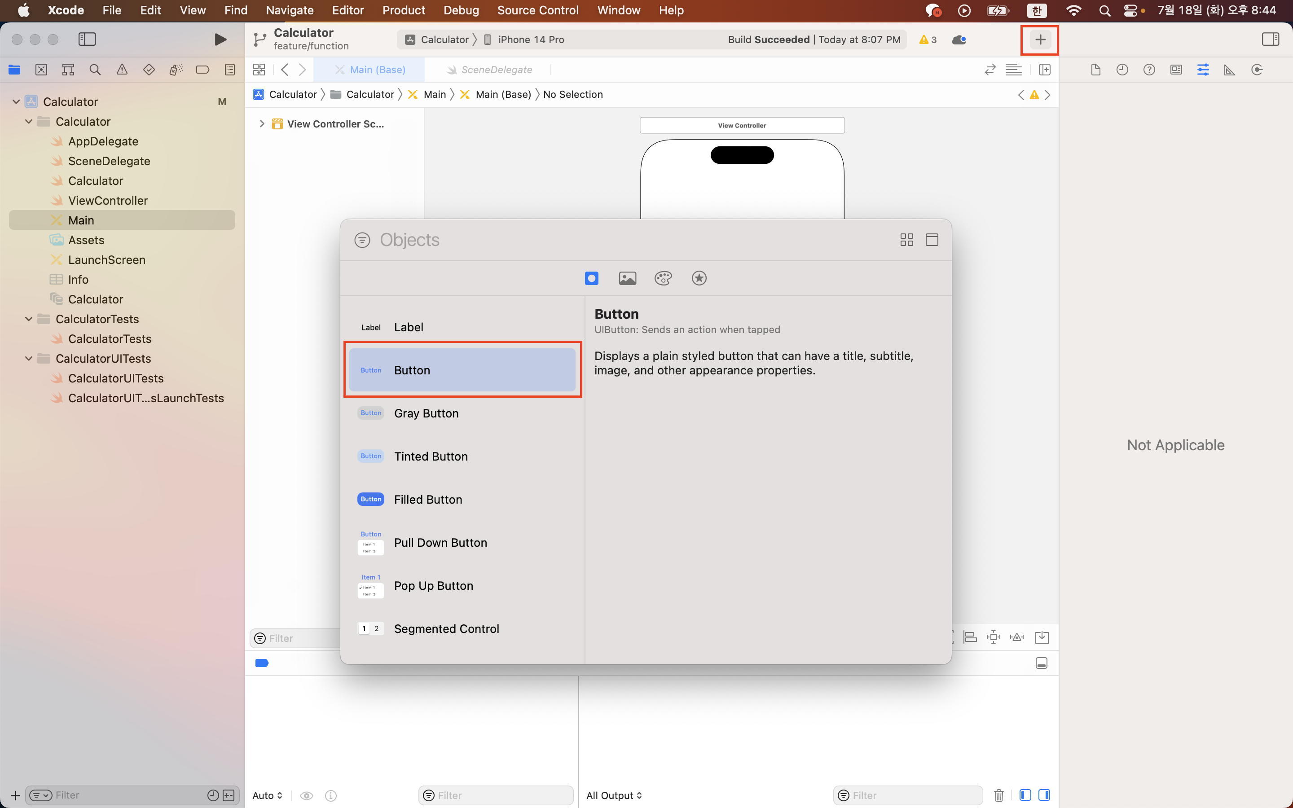This screenshot has height=808, width=1293.
Task: Show the Attributes inspector
Action: [x=1203, y=70]
